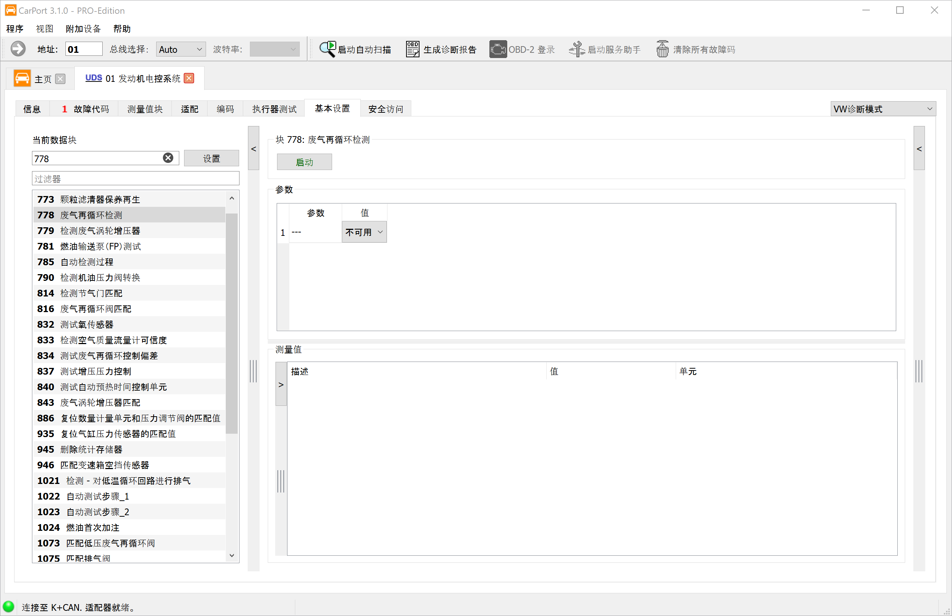Select block 946 匹配变速箱空挡传感器
Image resolution: width=952 pixels, height=616 pixels.
click(x=129, y=464)
